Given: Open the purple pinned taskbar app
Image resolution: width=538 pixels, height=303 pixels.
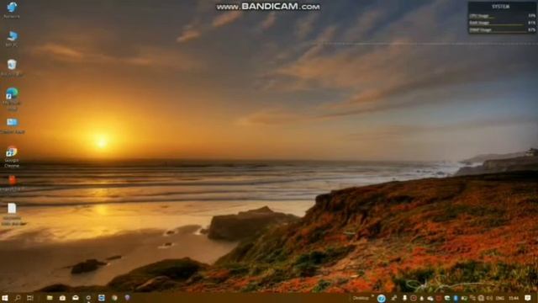Looking at the screenshot, I should [127, 297].
